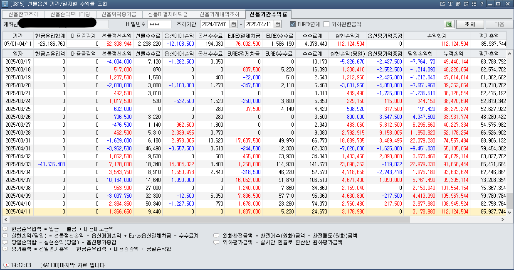This screenshot has width=514, height=270.
Task: Focus the 비밀번호 password field
Action: pyautogui.click(x=159, y=24)
